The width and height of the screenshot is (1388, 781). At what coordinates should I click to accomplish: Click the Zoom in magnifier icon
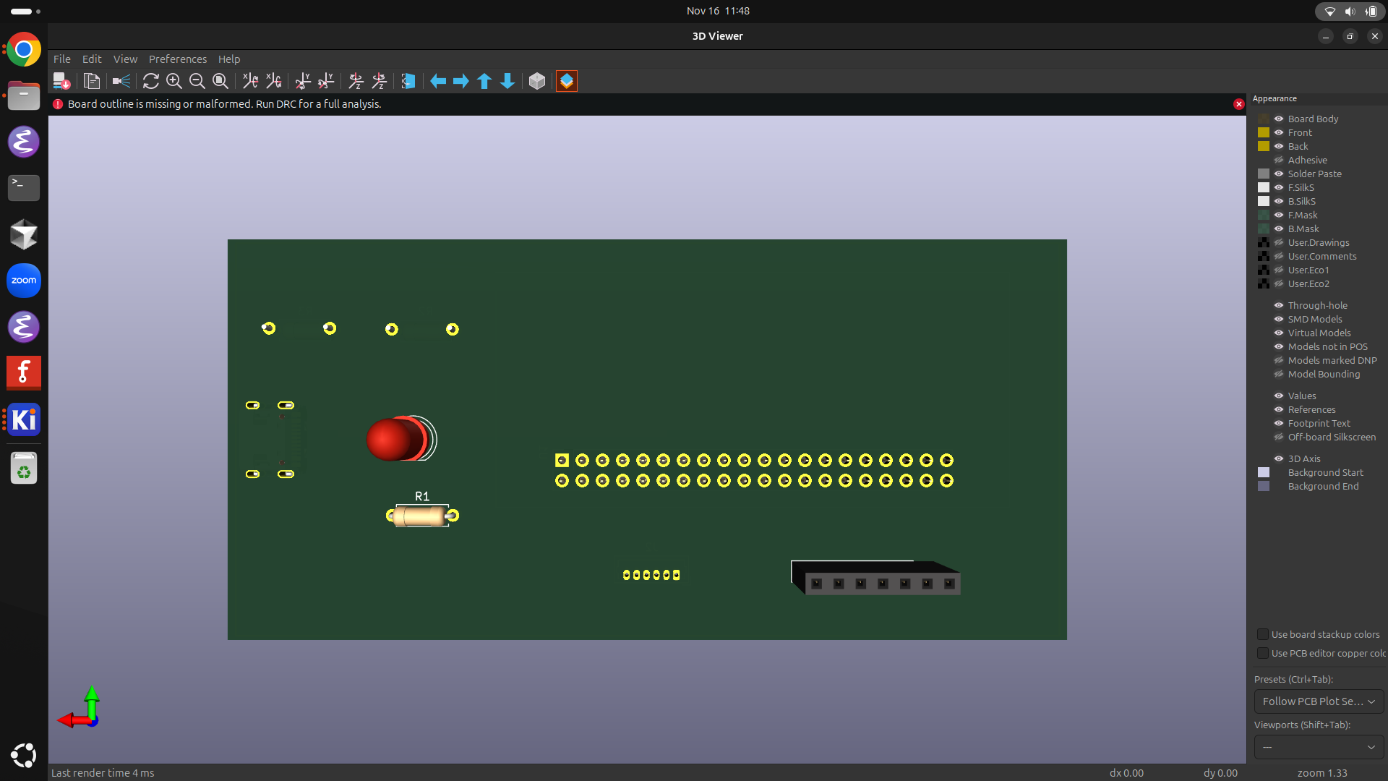pos(173,81)
